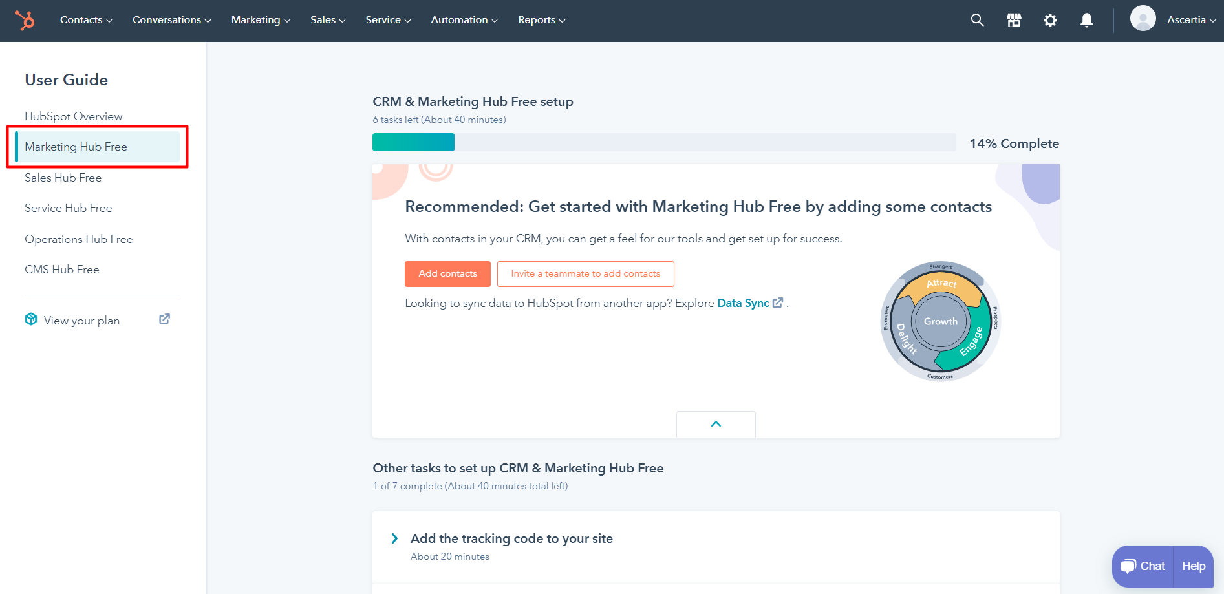Click the HubSpot sprocket logo
Viewport: 1224px width, 594px height.
click(x=25, y=20)
